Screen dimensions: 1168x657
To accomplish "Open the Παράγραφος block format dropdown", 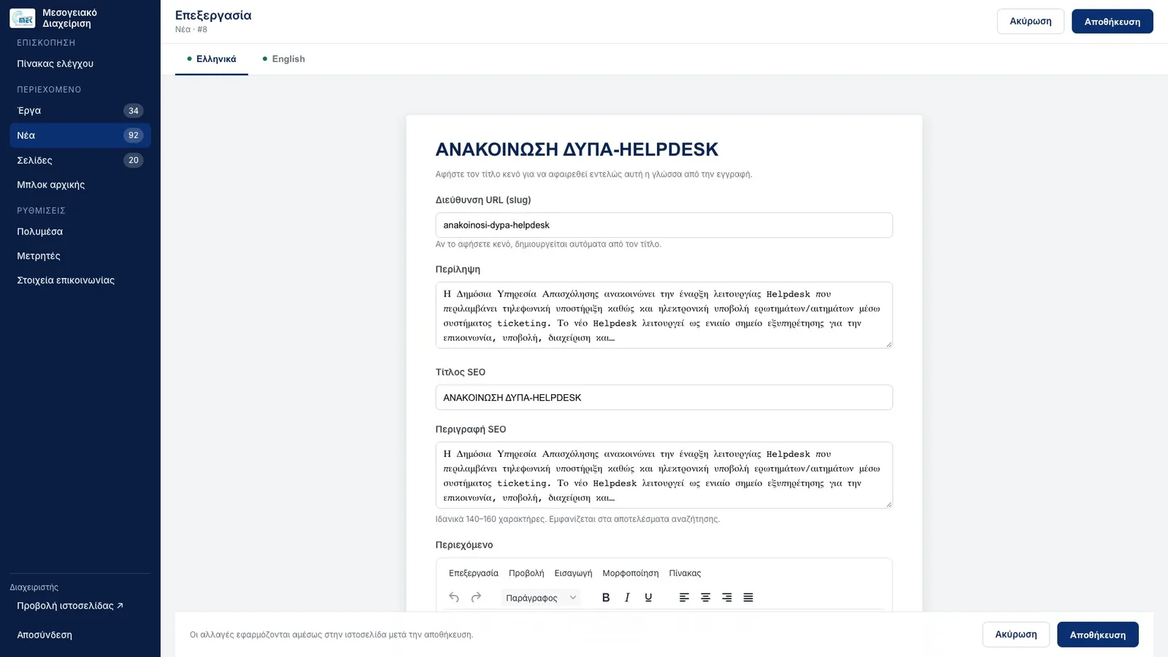I will pos(540,597).
